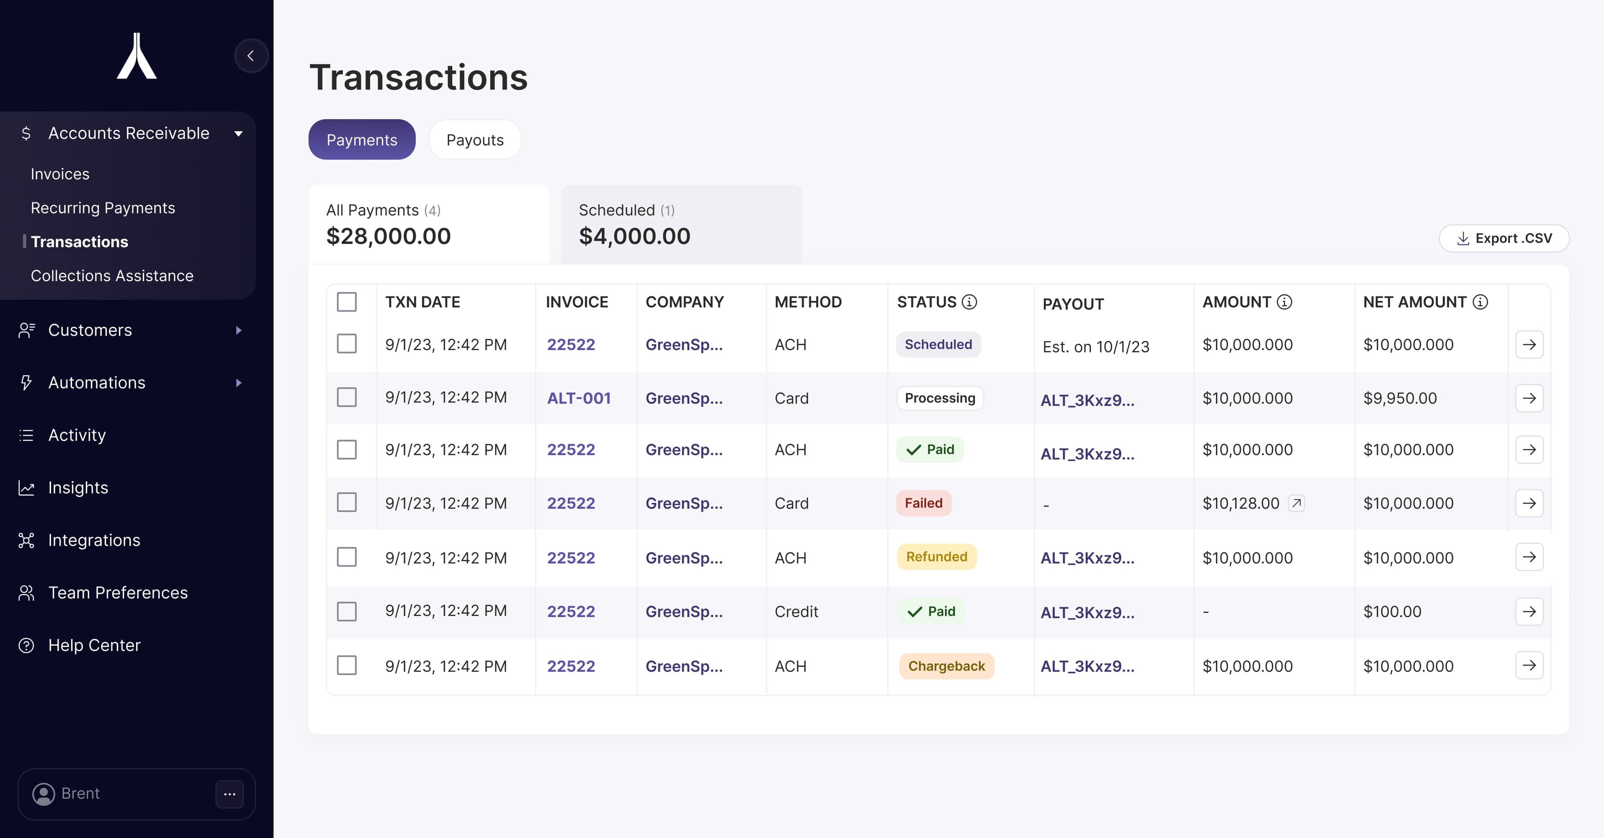Check the Failed transaction row checkbox
The width and height of the screenshot is (1604, 838).
coord(347,503)
